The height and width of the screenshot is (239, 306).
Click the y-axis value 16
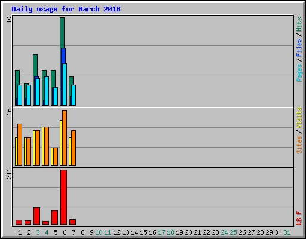tap(9, 112)
